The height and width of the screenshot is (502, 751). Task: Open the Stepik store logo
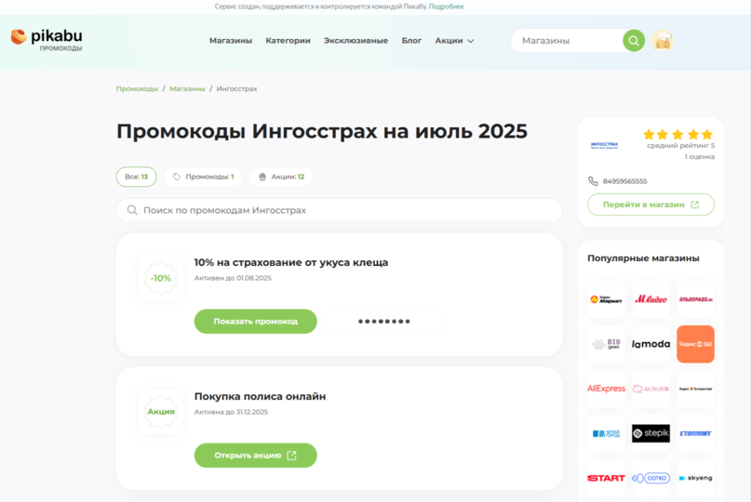(650, 433)
